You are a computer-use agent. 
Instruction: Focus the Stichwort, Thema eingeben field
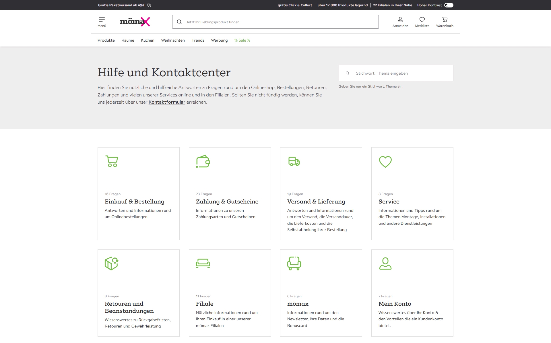pyautogui.click(x=396, y=73)
